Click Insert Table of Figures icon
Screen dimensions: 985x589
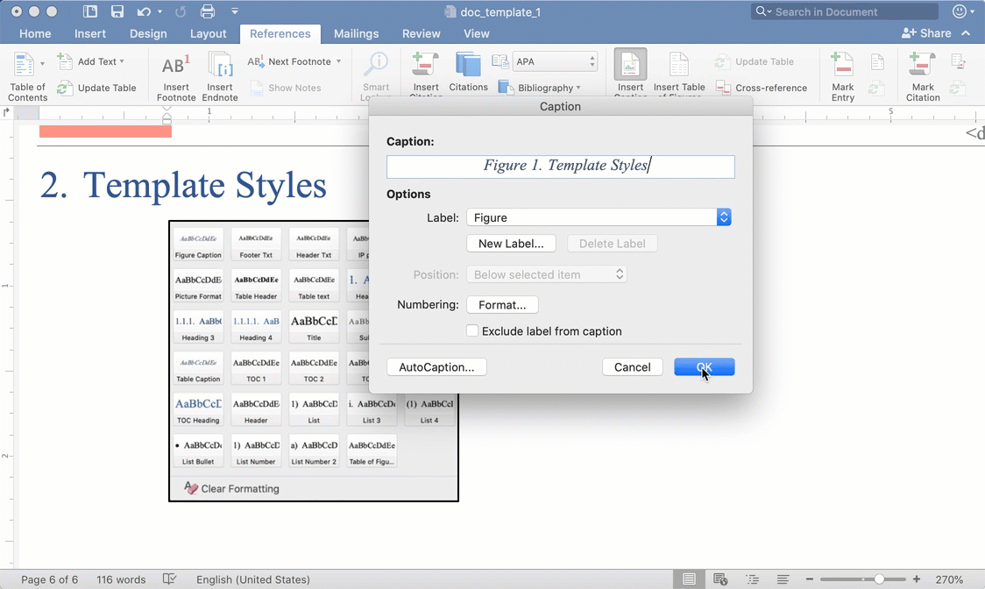679,66
